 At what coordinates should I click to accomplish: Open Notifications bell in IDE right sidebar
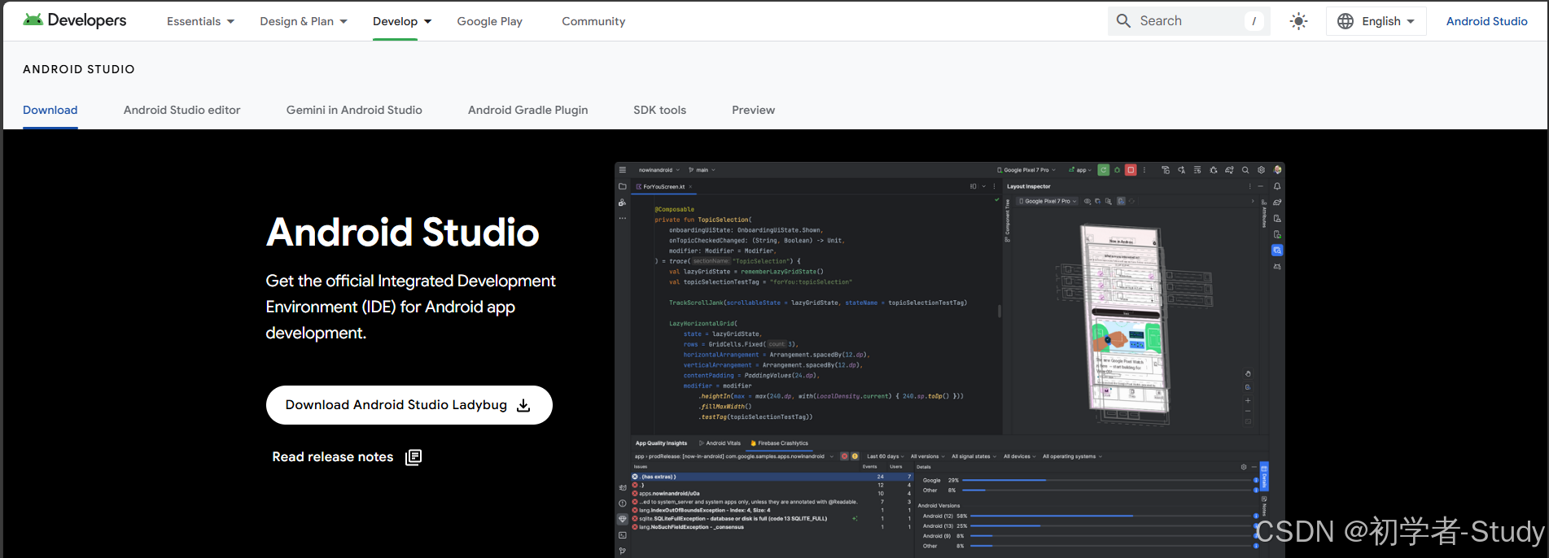pos(1277,186)
